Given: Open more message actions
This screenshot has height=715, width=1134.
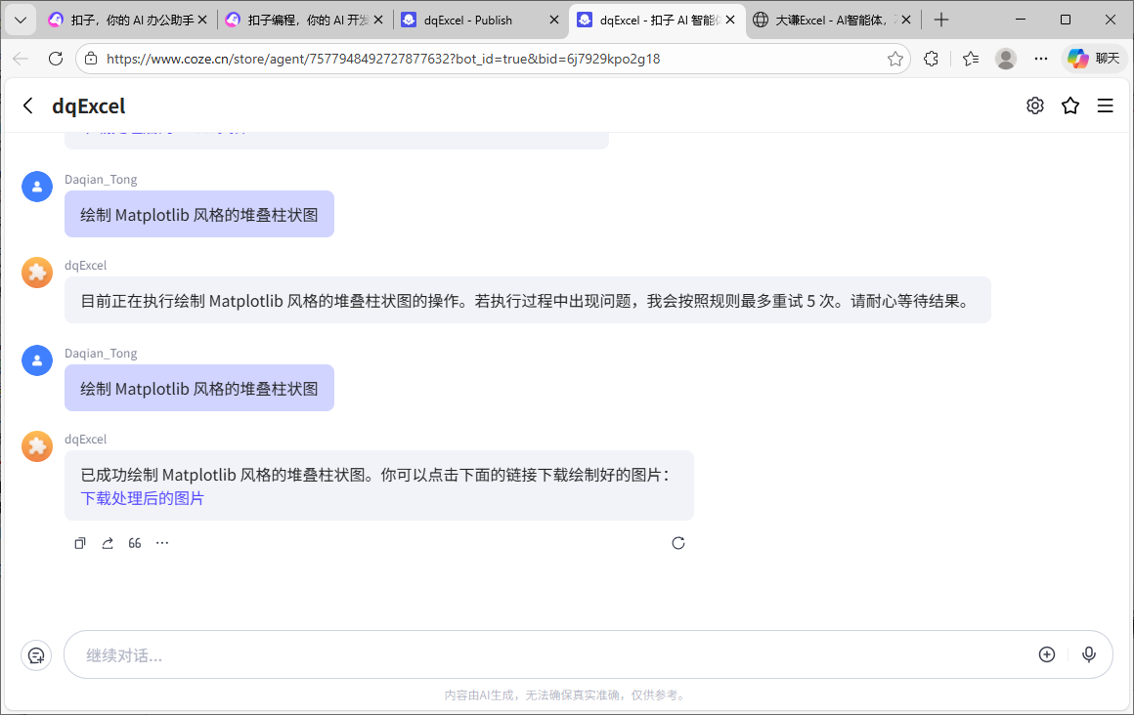Looking at the screenshot, I should coord(161,542).
